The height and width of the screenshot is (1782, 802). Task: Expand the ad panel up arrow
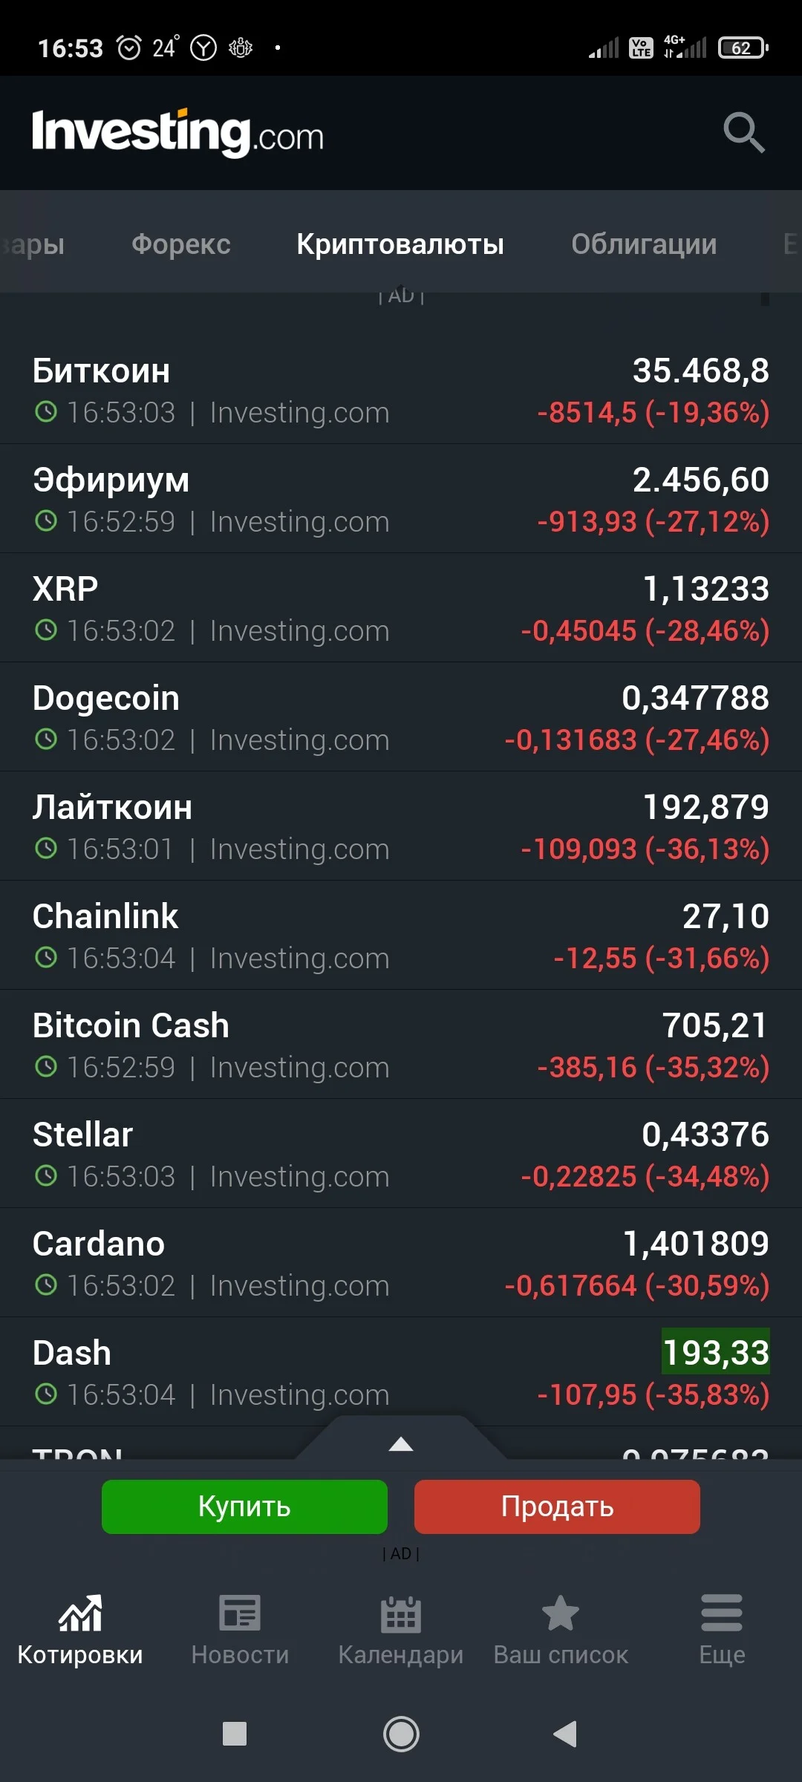401,1443
